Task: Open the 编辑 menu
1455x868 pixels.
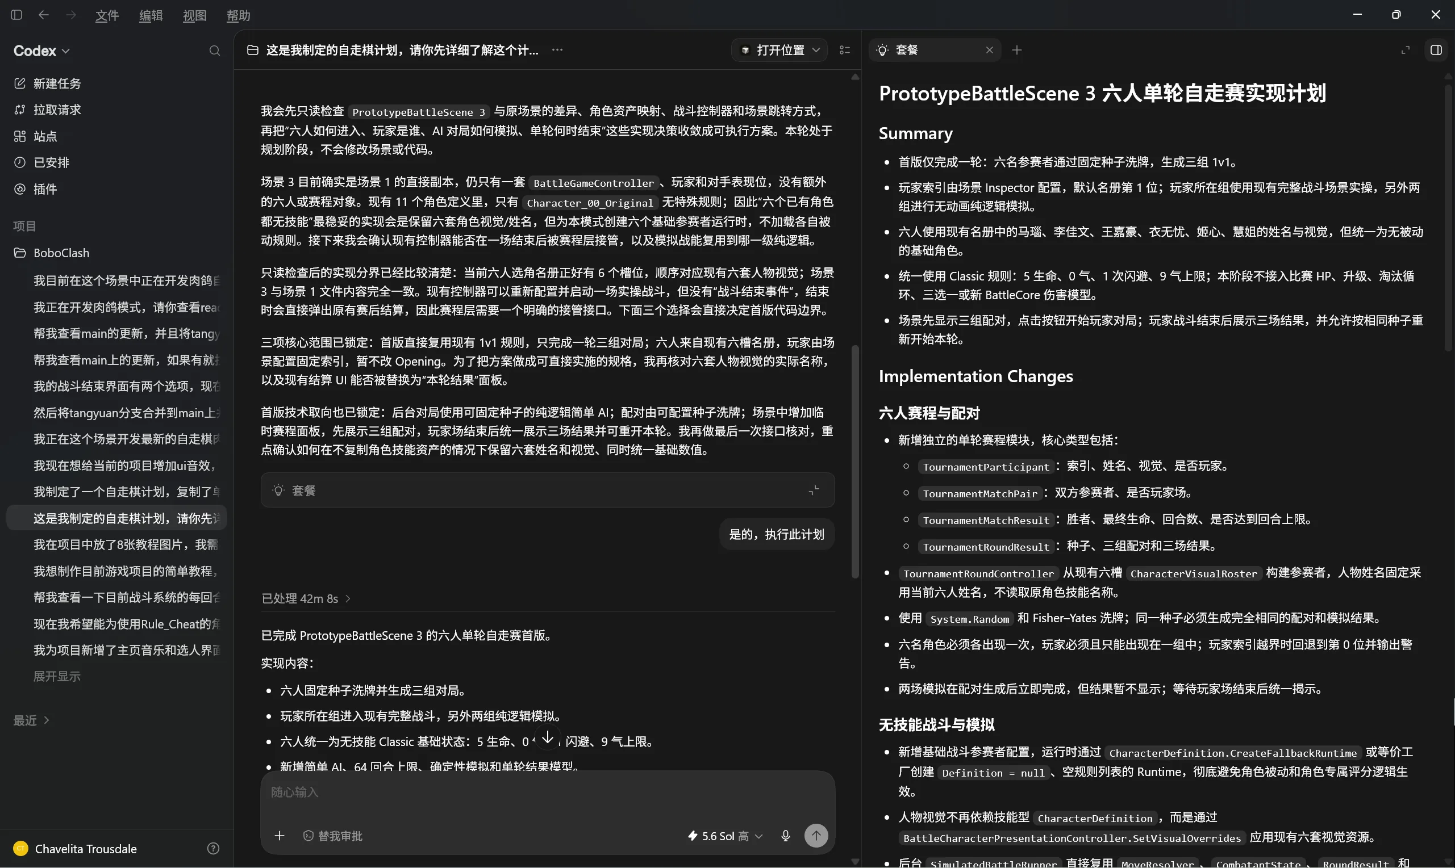Action: pyautogui.click(x=151, y=15)
